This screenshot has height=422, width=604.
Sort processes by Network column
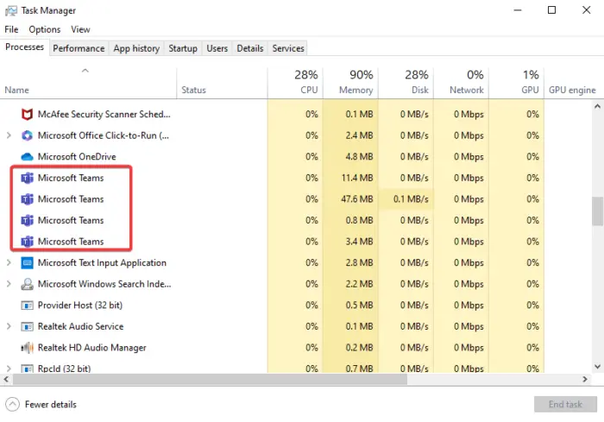461,83
